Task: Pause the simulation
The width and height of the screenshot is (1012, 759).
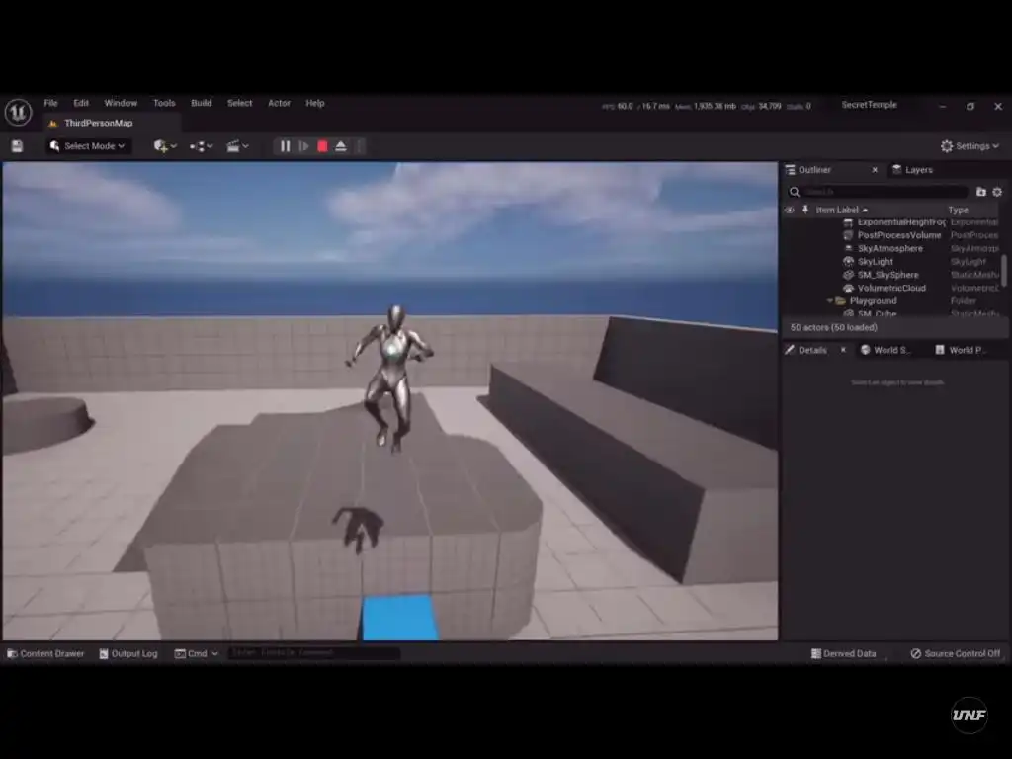Action: [x=285, y=146]
